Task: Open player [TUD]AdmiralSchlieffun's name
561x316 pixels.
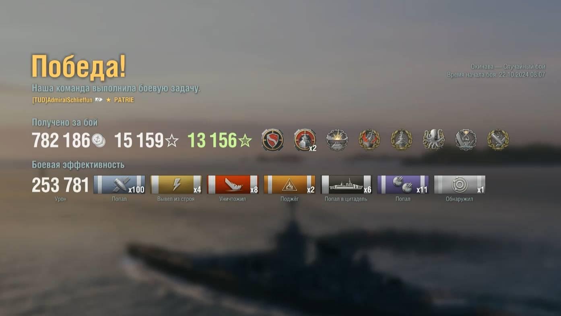Action: click(x=62, y=100)
